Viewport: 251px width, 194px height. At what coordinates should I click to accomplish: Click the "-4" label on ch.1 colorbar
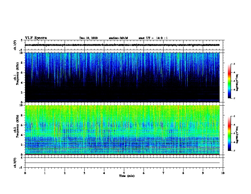click(234, 73)
